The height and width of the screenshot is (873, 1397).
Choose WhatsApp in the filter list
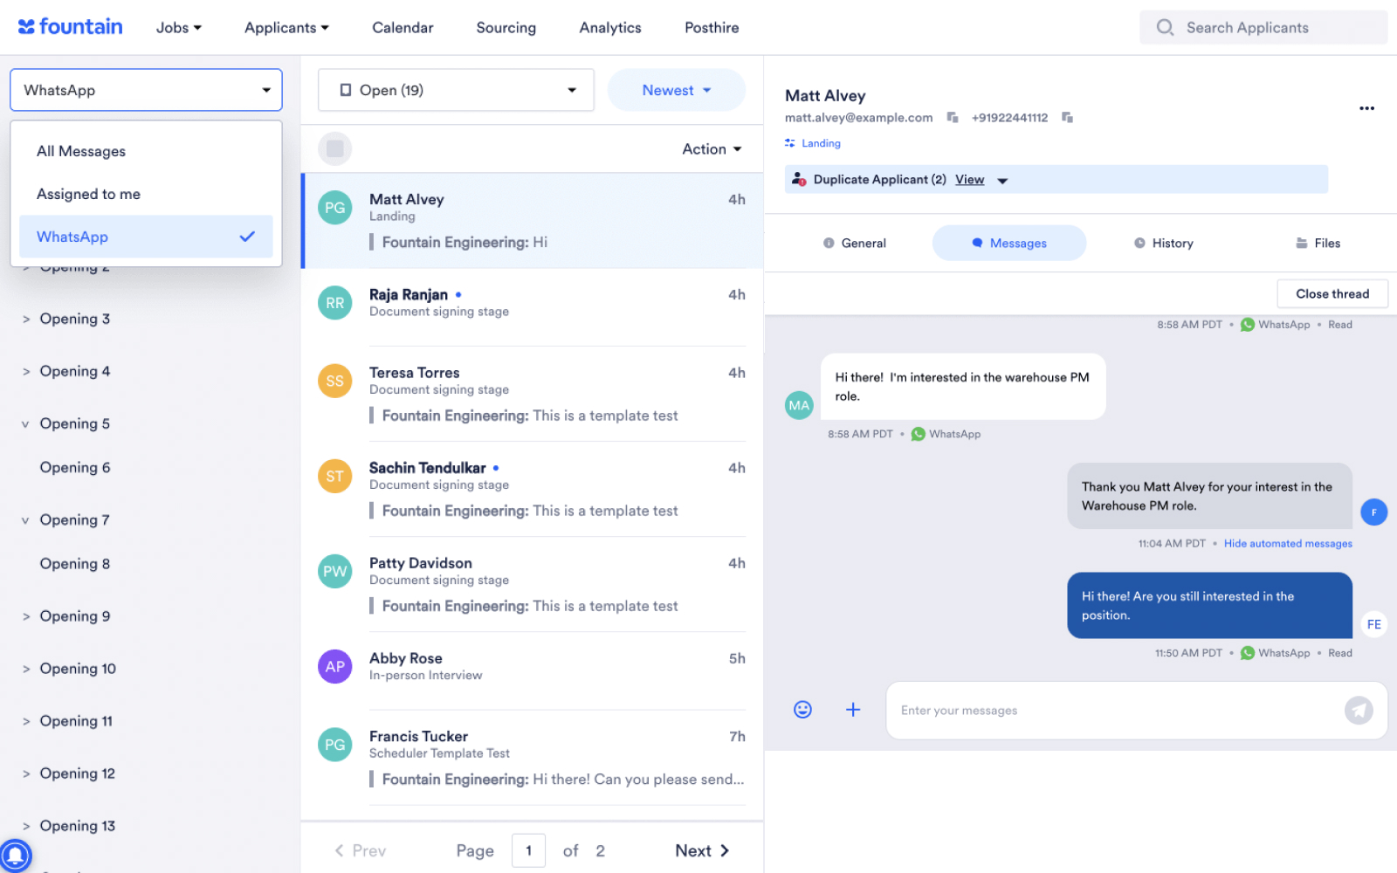coord(146,237)
